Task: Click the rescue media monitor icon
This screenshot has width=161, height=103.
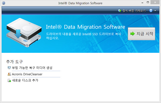Action: point(9,68)
